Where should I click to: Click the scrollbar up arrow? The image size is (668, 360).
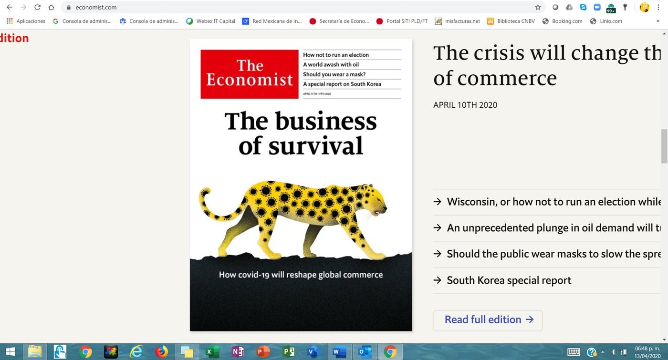point(664,33)
